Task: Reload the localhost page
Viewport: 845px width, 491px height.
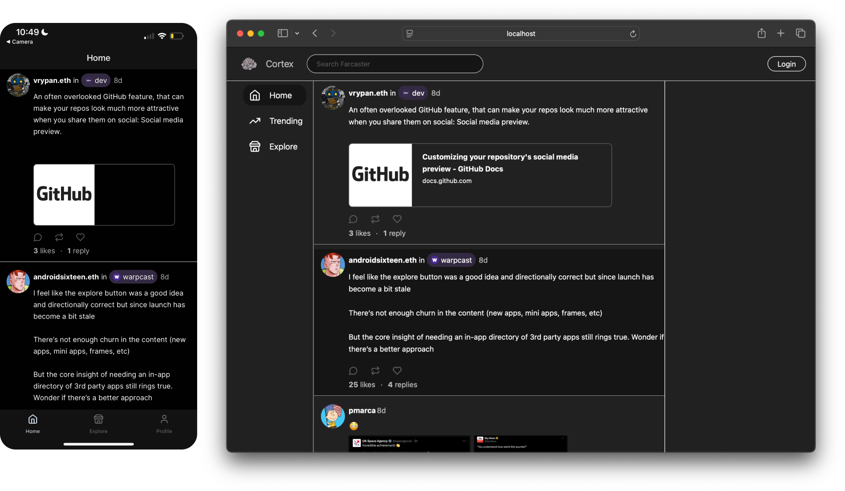Action: click(x=633, y=34)
